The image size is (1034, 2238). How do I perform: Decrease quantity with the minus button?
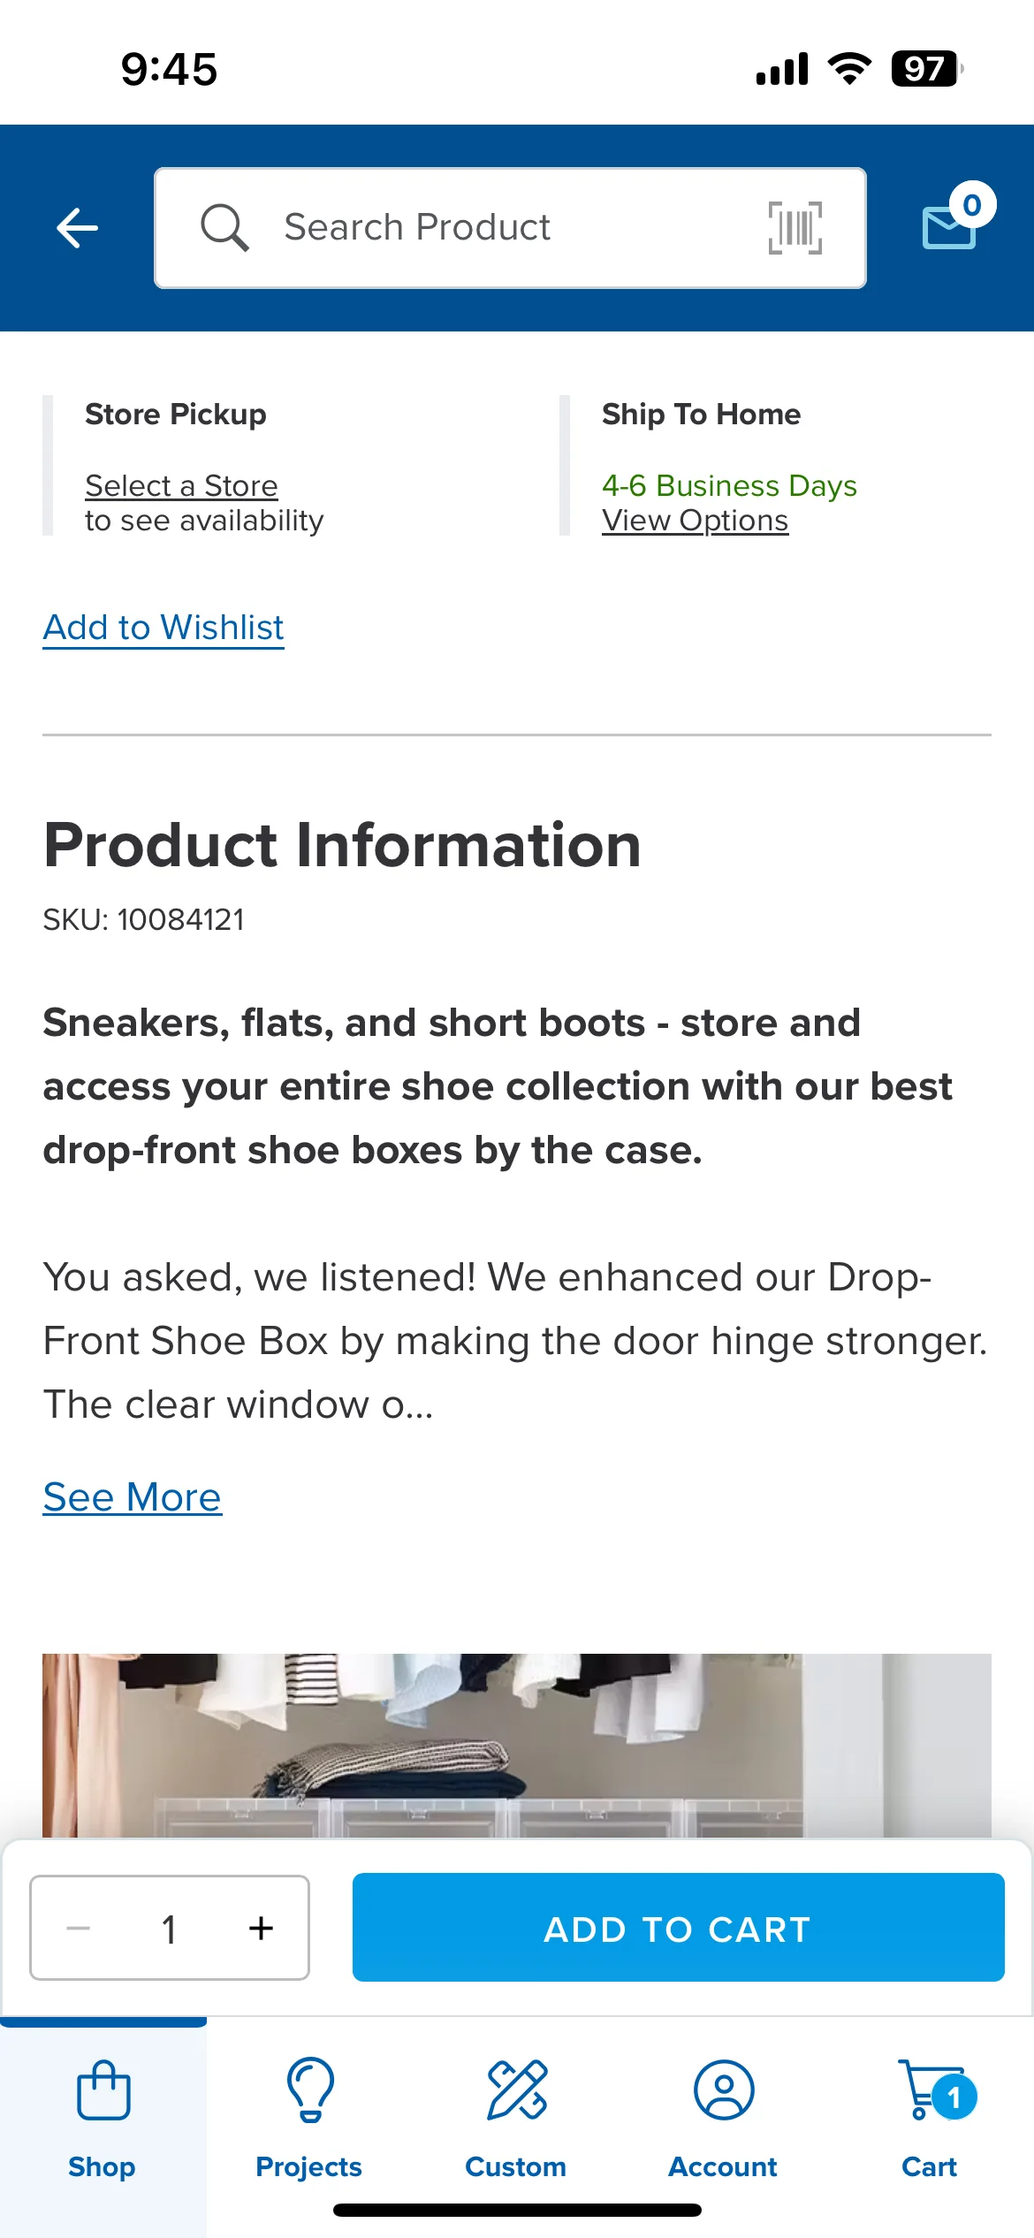[79, 1928]
